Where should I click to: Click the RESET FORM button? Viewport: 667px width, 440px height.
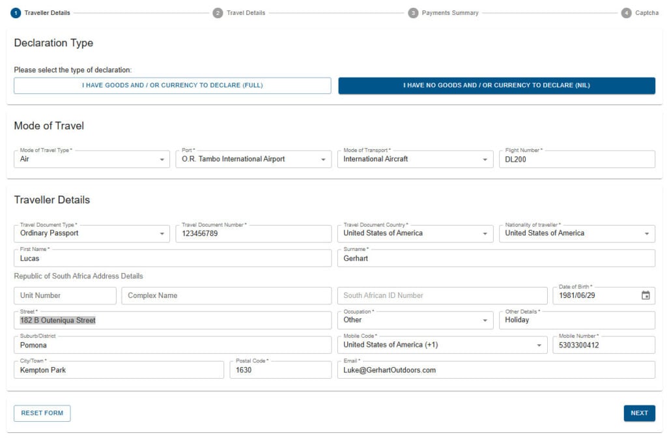click(42, 413)
